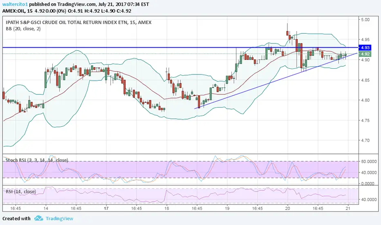Click the date 14 on the time axis
This screenshot has width=381, height=225.
click(46, 209)
